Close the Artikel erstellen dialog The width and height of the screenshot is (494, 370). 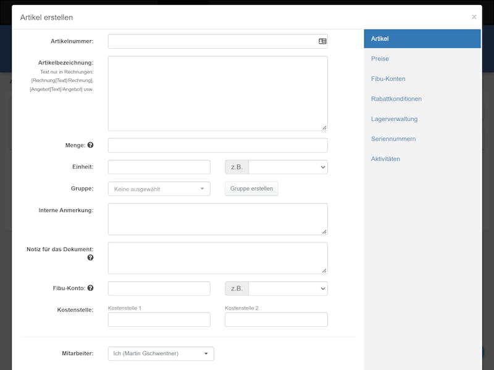click(474, 17)
